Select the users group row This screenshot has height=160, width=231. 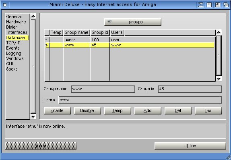point(130,40)
